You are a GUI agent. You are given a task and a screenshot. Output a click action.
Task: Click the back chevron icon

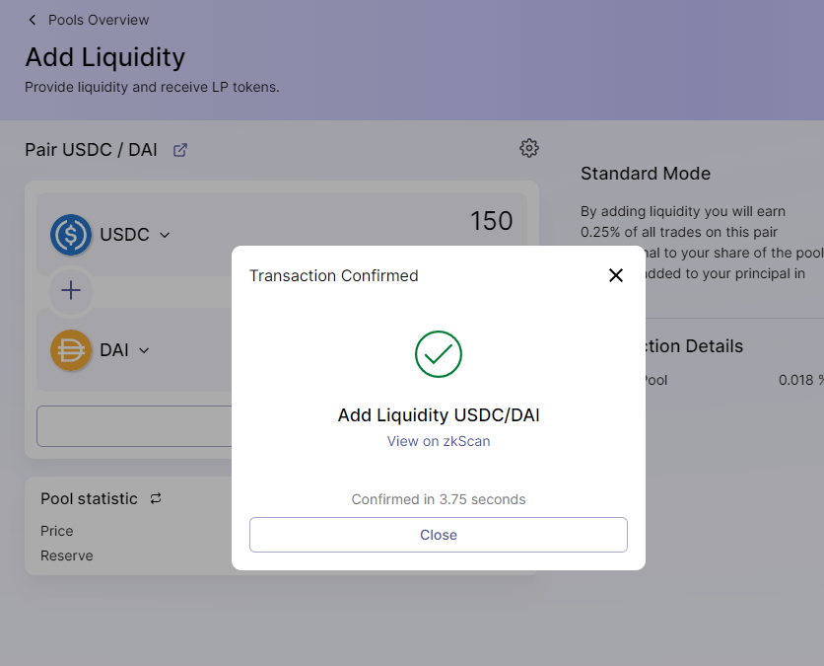tap(33, 20)
